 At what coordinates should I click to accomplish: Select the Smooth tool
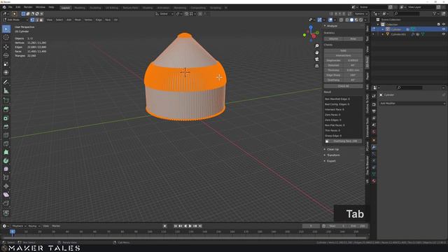(6, 169)
